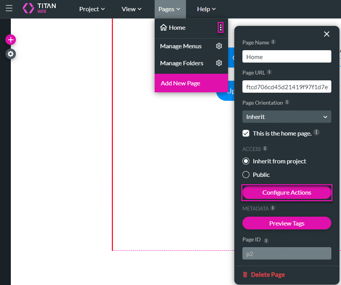This screenshot has height=285, width=341.
Task: Click the Manage Menus gear icon
Action: pos(219,46)
